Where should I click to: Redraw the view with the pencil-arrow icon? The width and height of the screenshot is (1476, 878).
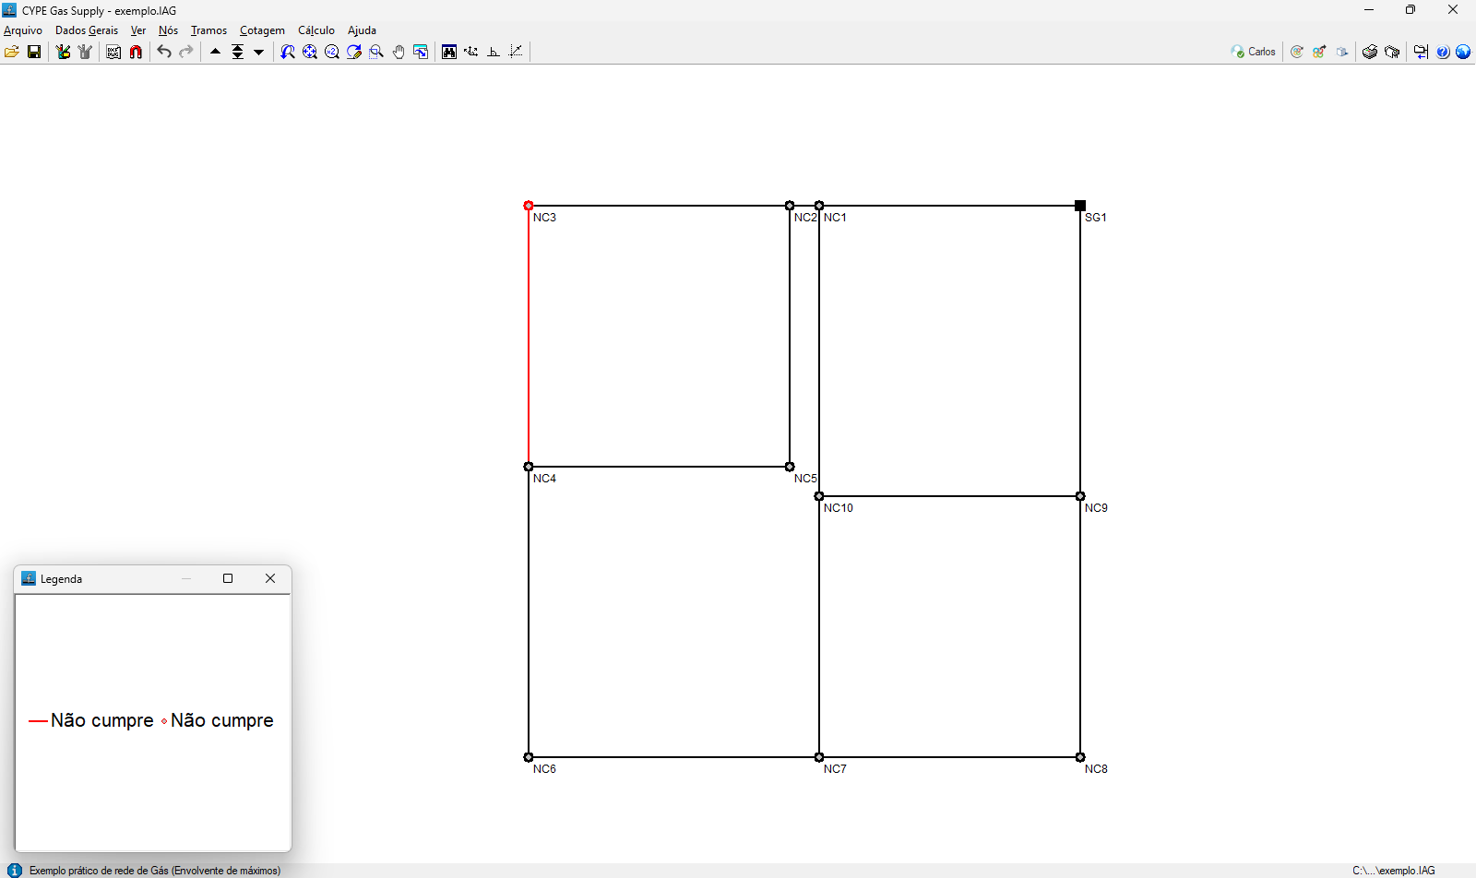pos(354,52)
